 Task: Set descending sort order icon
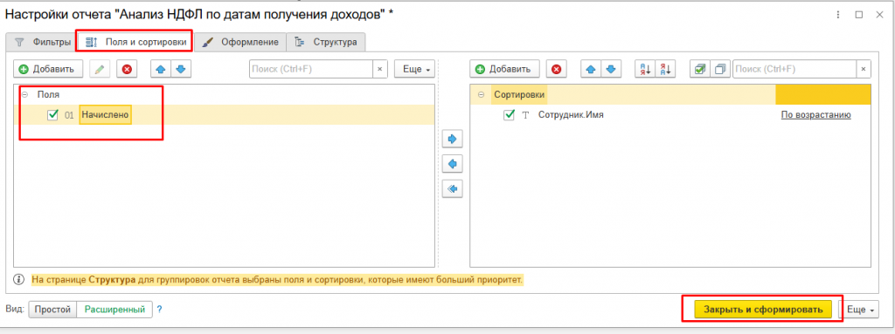pyautogui.click(x=666, y=69)
